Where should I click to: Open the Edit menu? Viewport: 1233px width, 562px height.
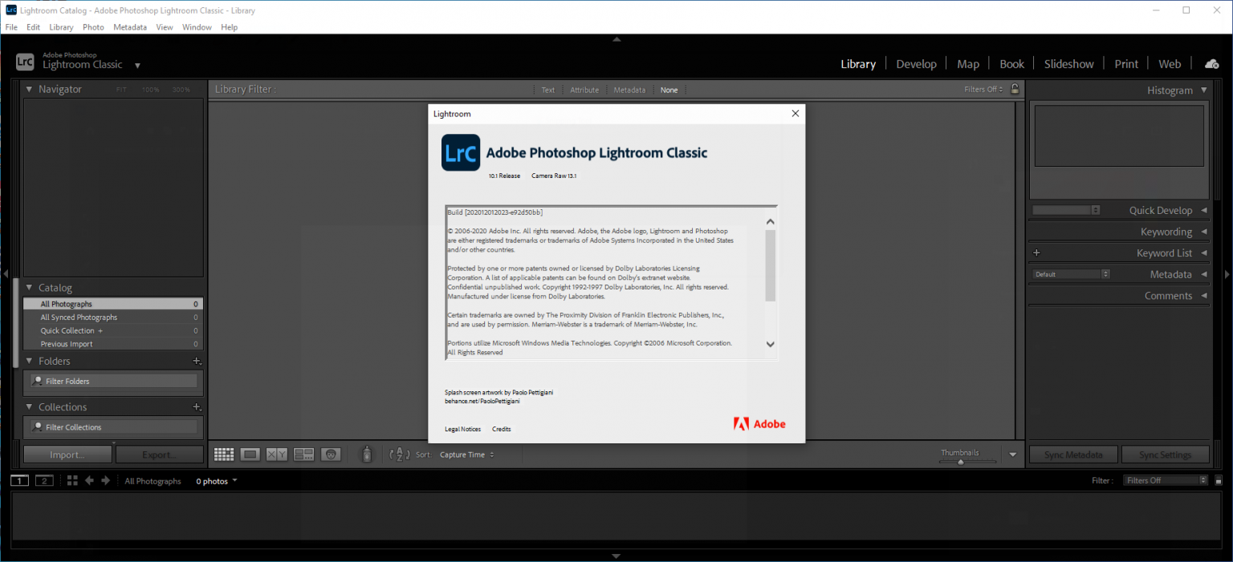point(33,27)
